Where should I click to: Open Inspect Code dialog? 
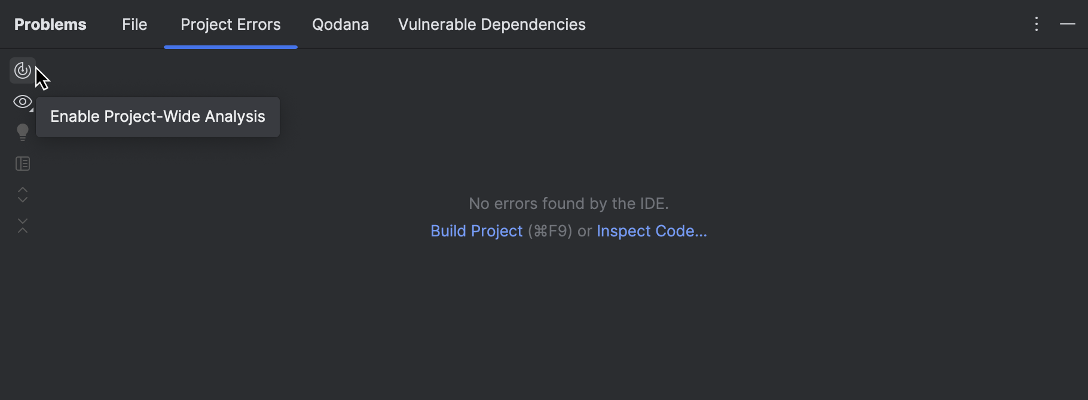click(652, 231)
